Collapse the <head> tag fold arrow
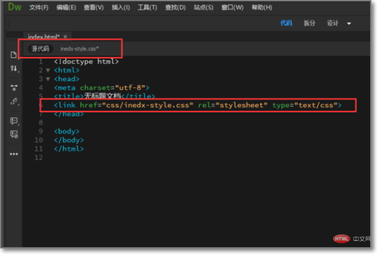 [x=48, y=79]
